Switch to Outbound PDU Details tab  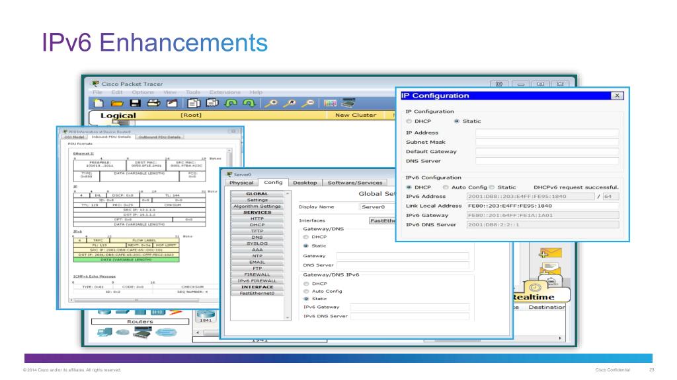click(x=159, y=137)
